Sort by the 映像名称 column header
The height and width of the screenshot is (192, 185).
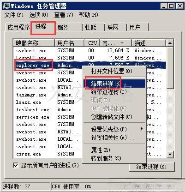[34, 43]
